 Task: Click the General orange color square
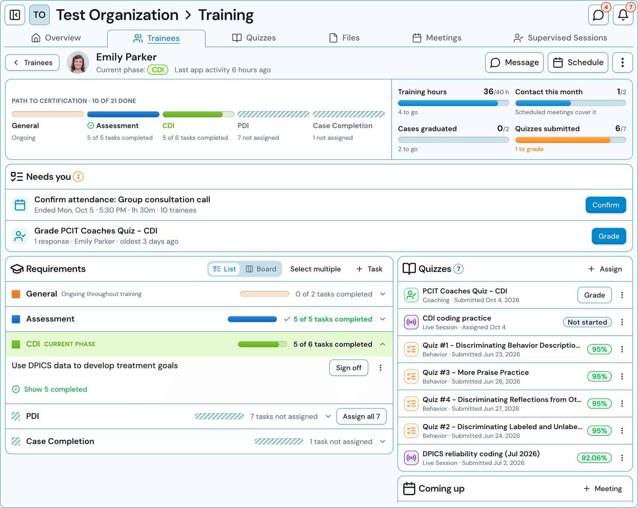(x=16, y=294)
